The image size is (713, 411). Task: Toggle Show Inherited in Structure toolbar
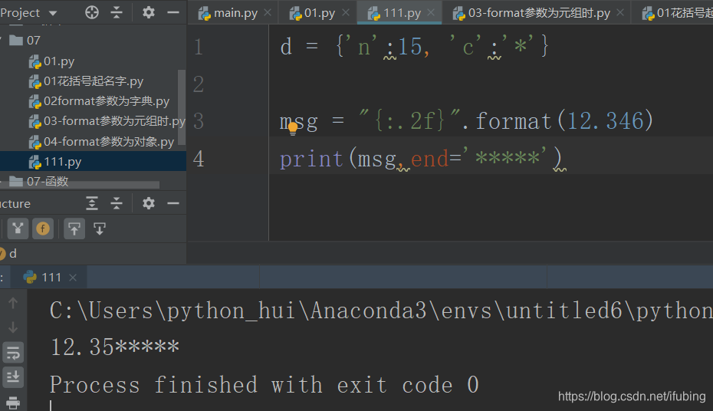click(18, 229)
